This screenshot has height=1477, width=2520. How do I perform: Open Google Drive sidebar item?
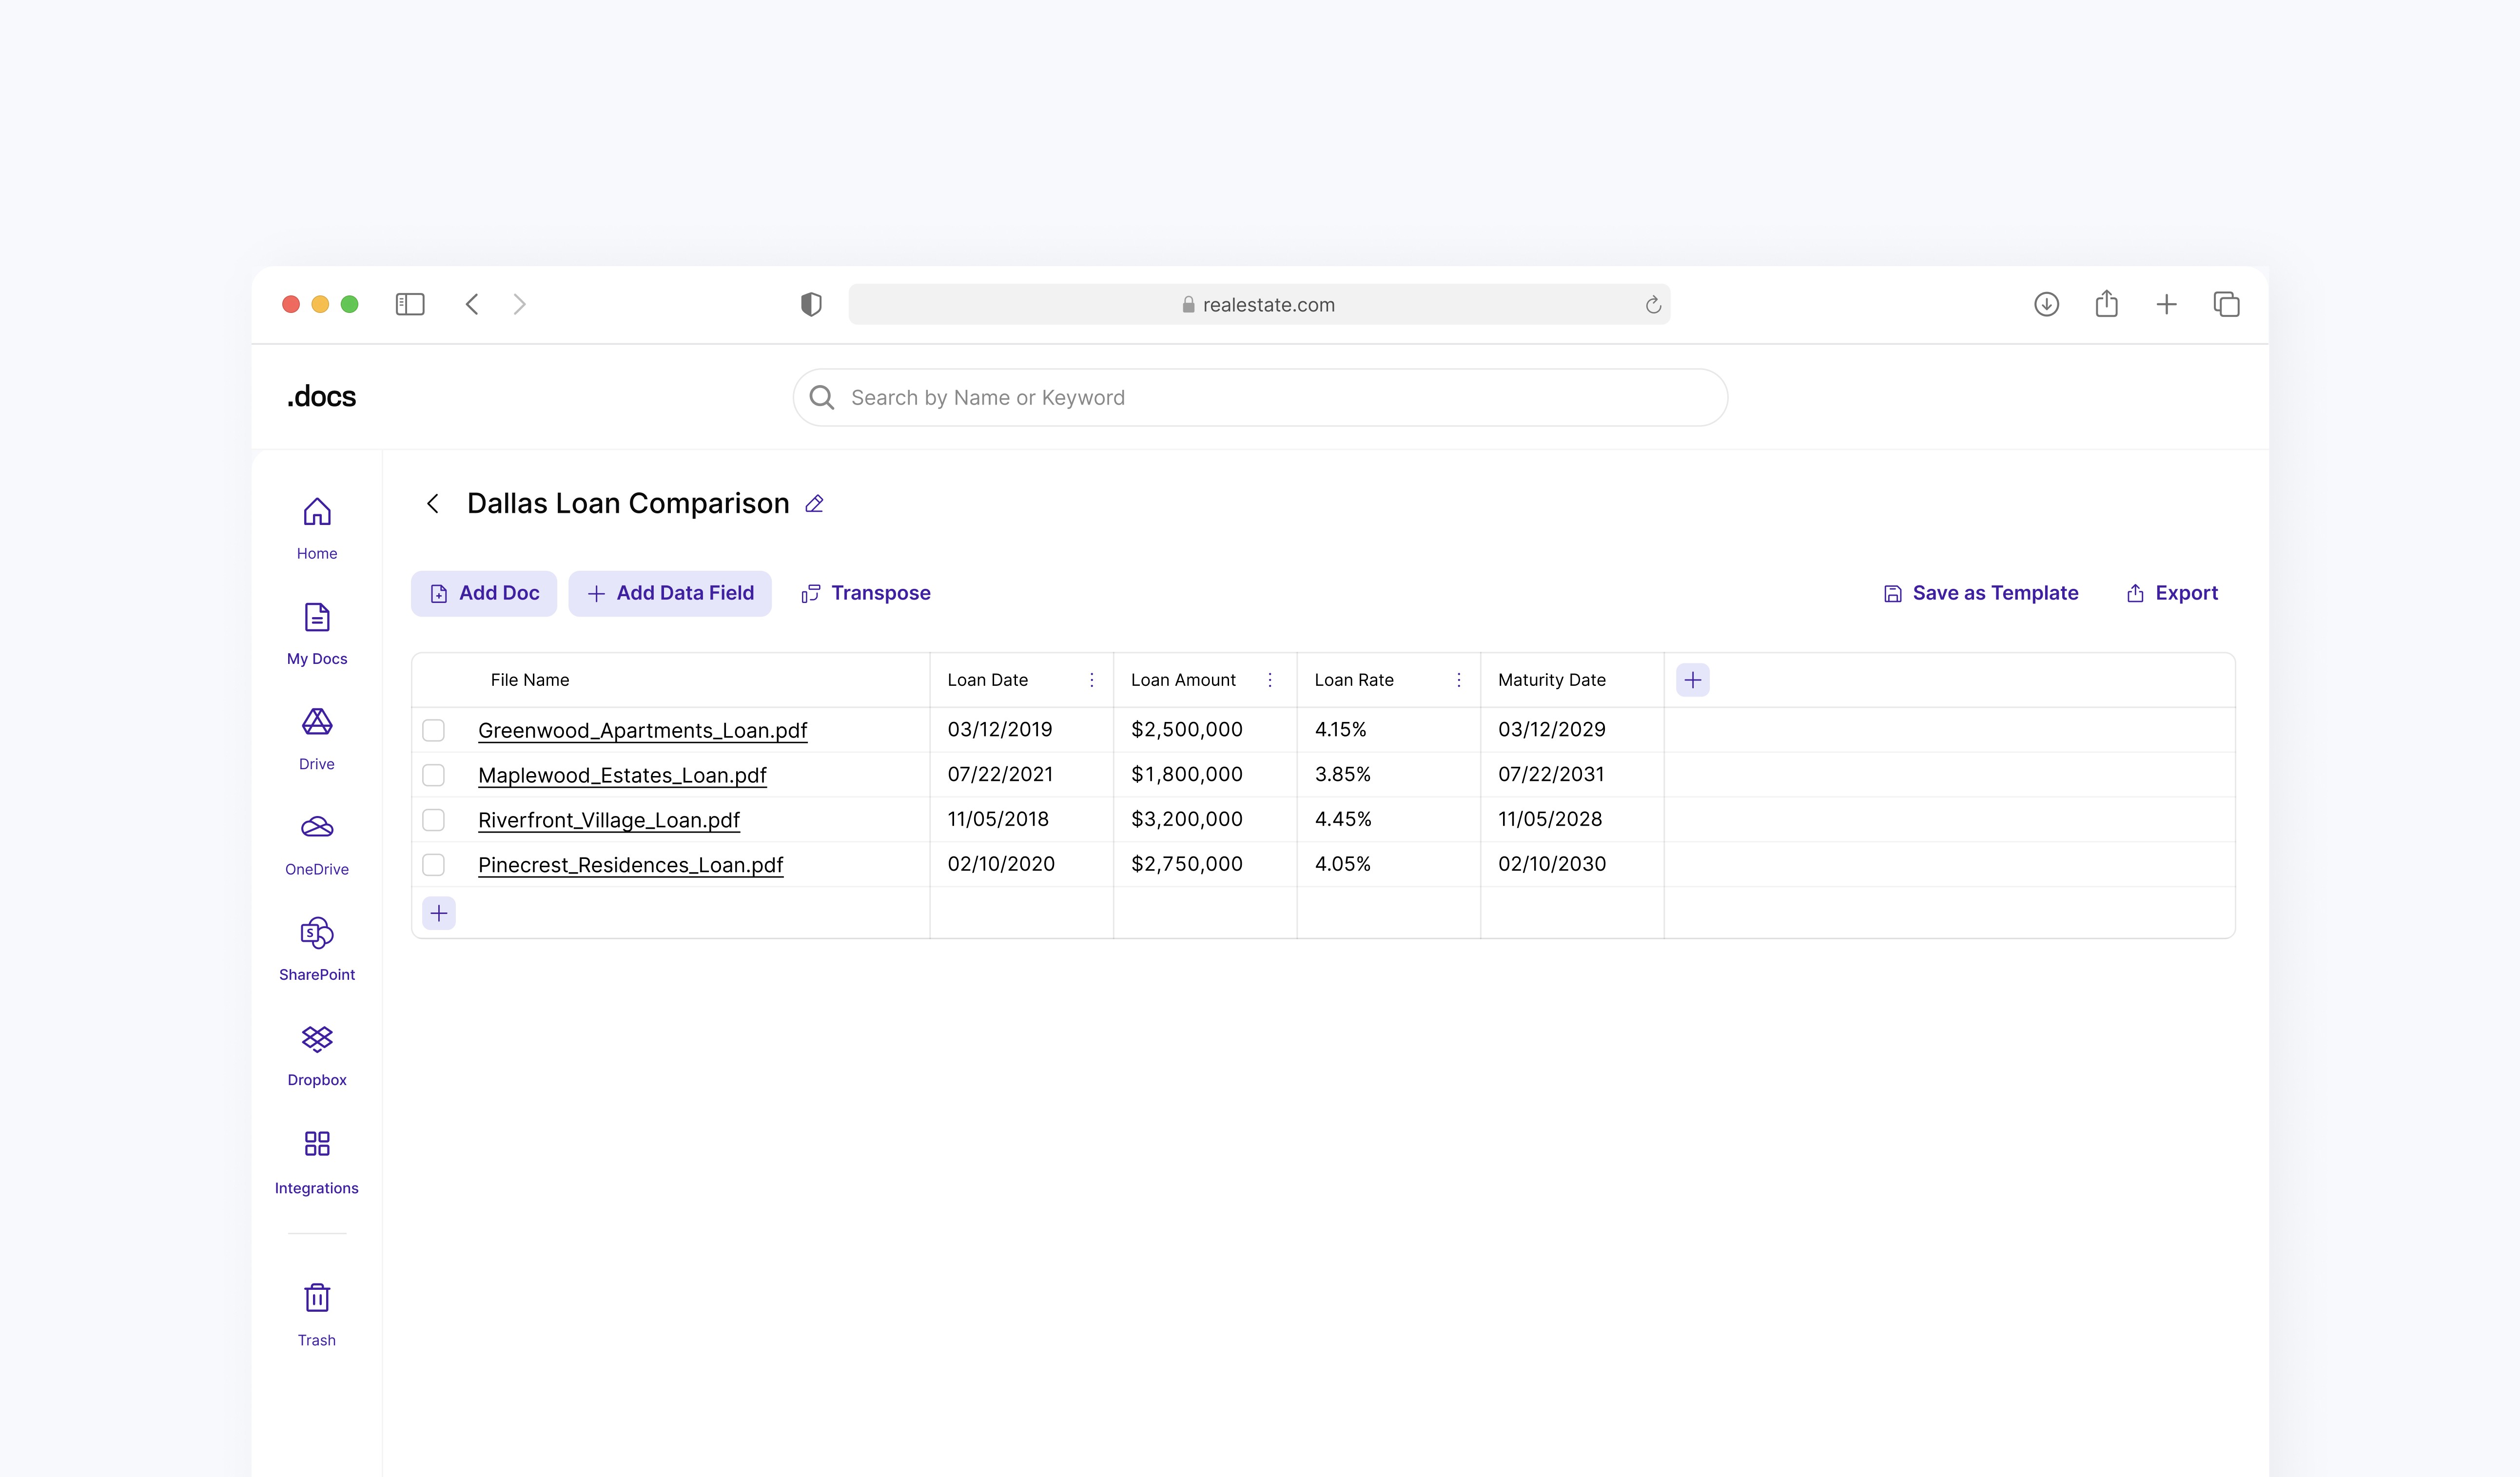coord(317,738)
